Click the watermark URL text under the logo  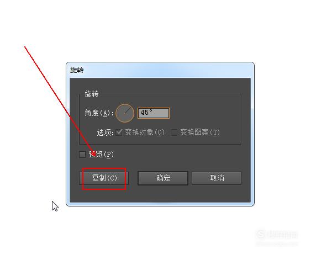[x=277, y=243]
